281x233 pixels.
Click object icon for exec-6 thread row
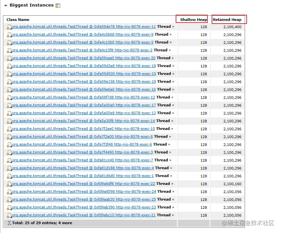(x=9, y=145)
